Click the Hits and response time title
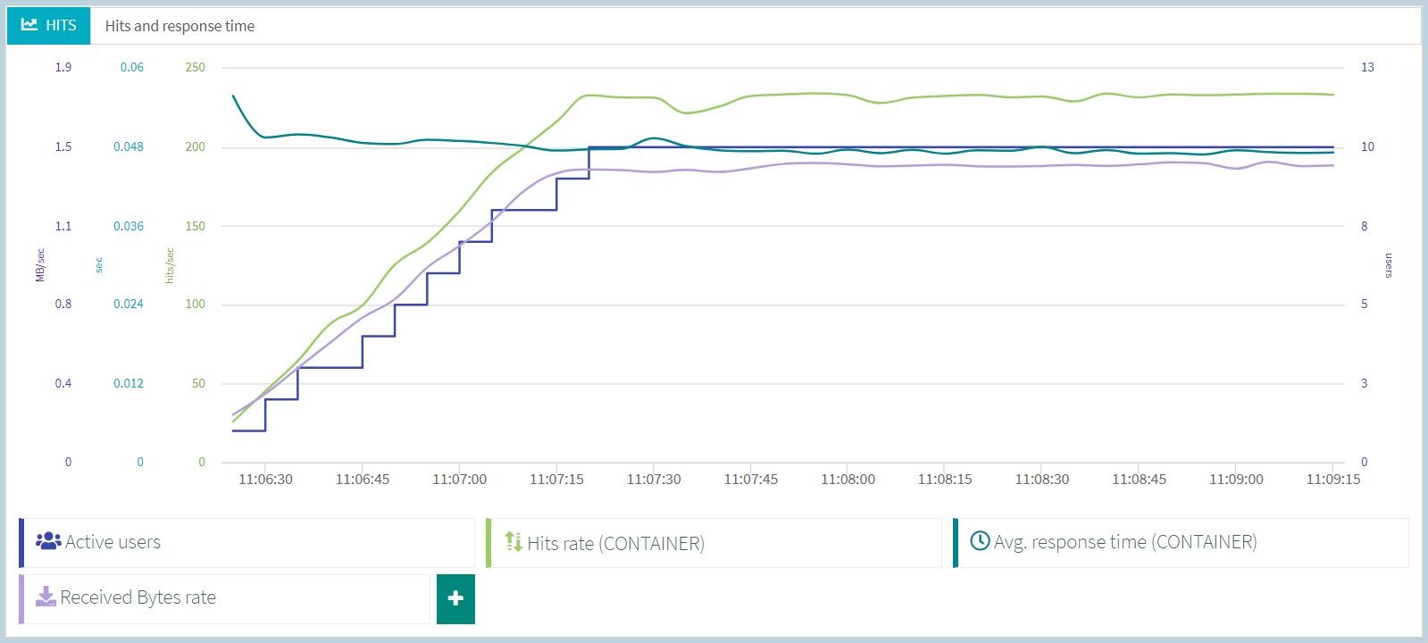This screenshot has width=1428, height=643. click(x=180, y=26)
